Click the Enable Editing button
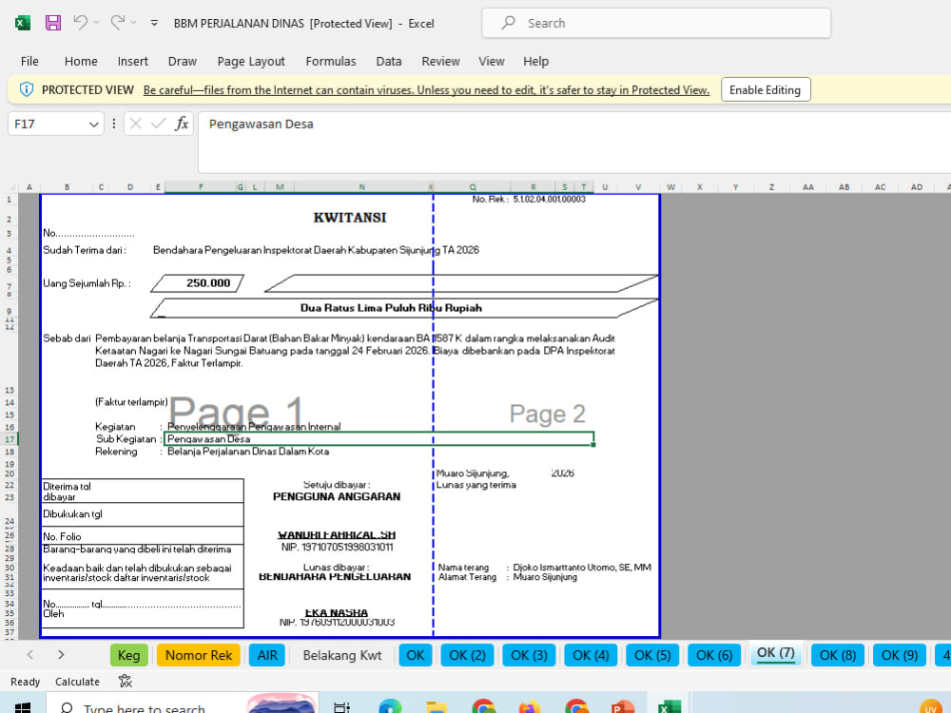The width and height of the screenshot is (951, 713). pyautogui.click(x=766, y=89)
